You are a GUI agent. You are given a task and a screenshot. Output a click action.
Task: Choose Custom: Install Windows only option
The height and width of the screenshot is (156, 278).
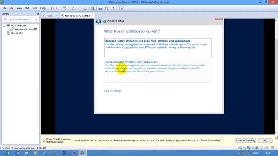(158, 71)
